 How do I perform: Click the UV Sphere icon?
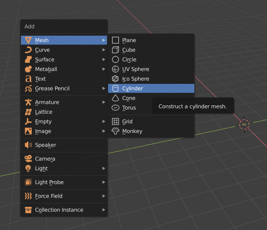115,69
